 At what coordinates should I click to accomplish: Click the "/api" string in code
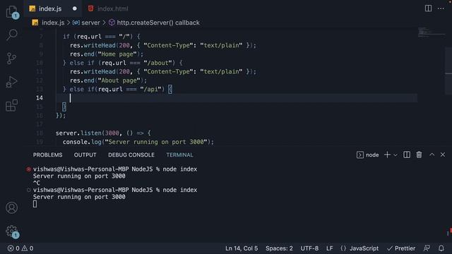click(150, 90)
